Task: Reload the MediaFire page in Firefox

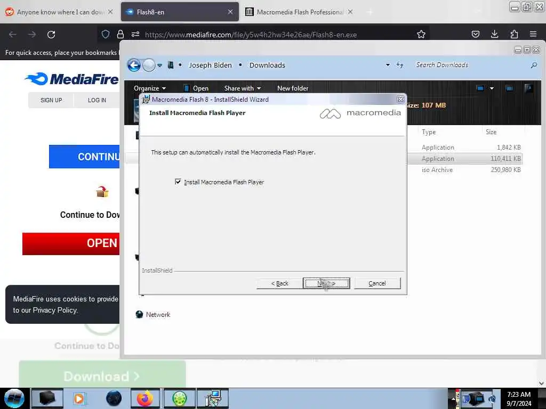Action: pos(51,35)
